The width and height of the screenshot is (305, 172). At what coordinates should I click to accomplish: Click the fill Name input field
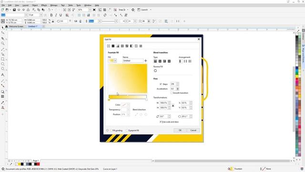[133, 61]
